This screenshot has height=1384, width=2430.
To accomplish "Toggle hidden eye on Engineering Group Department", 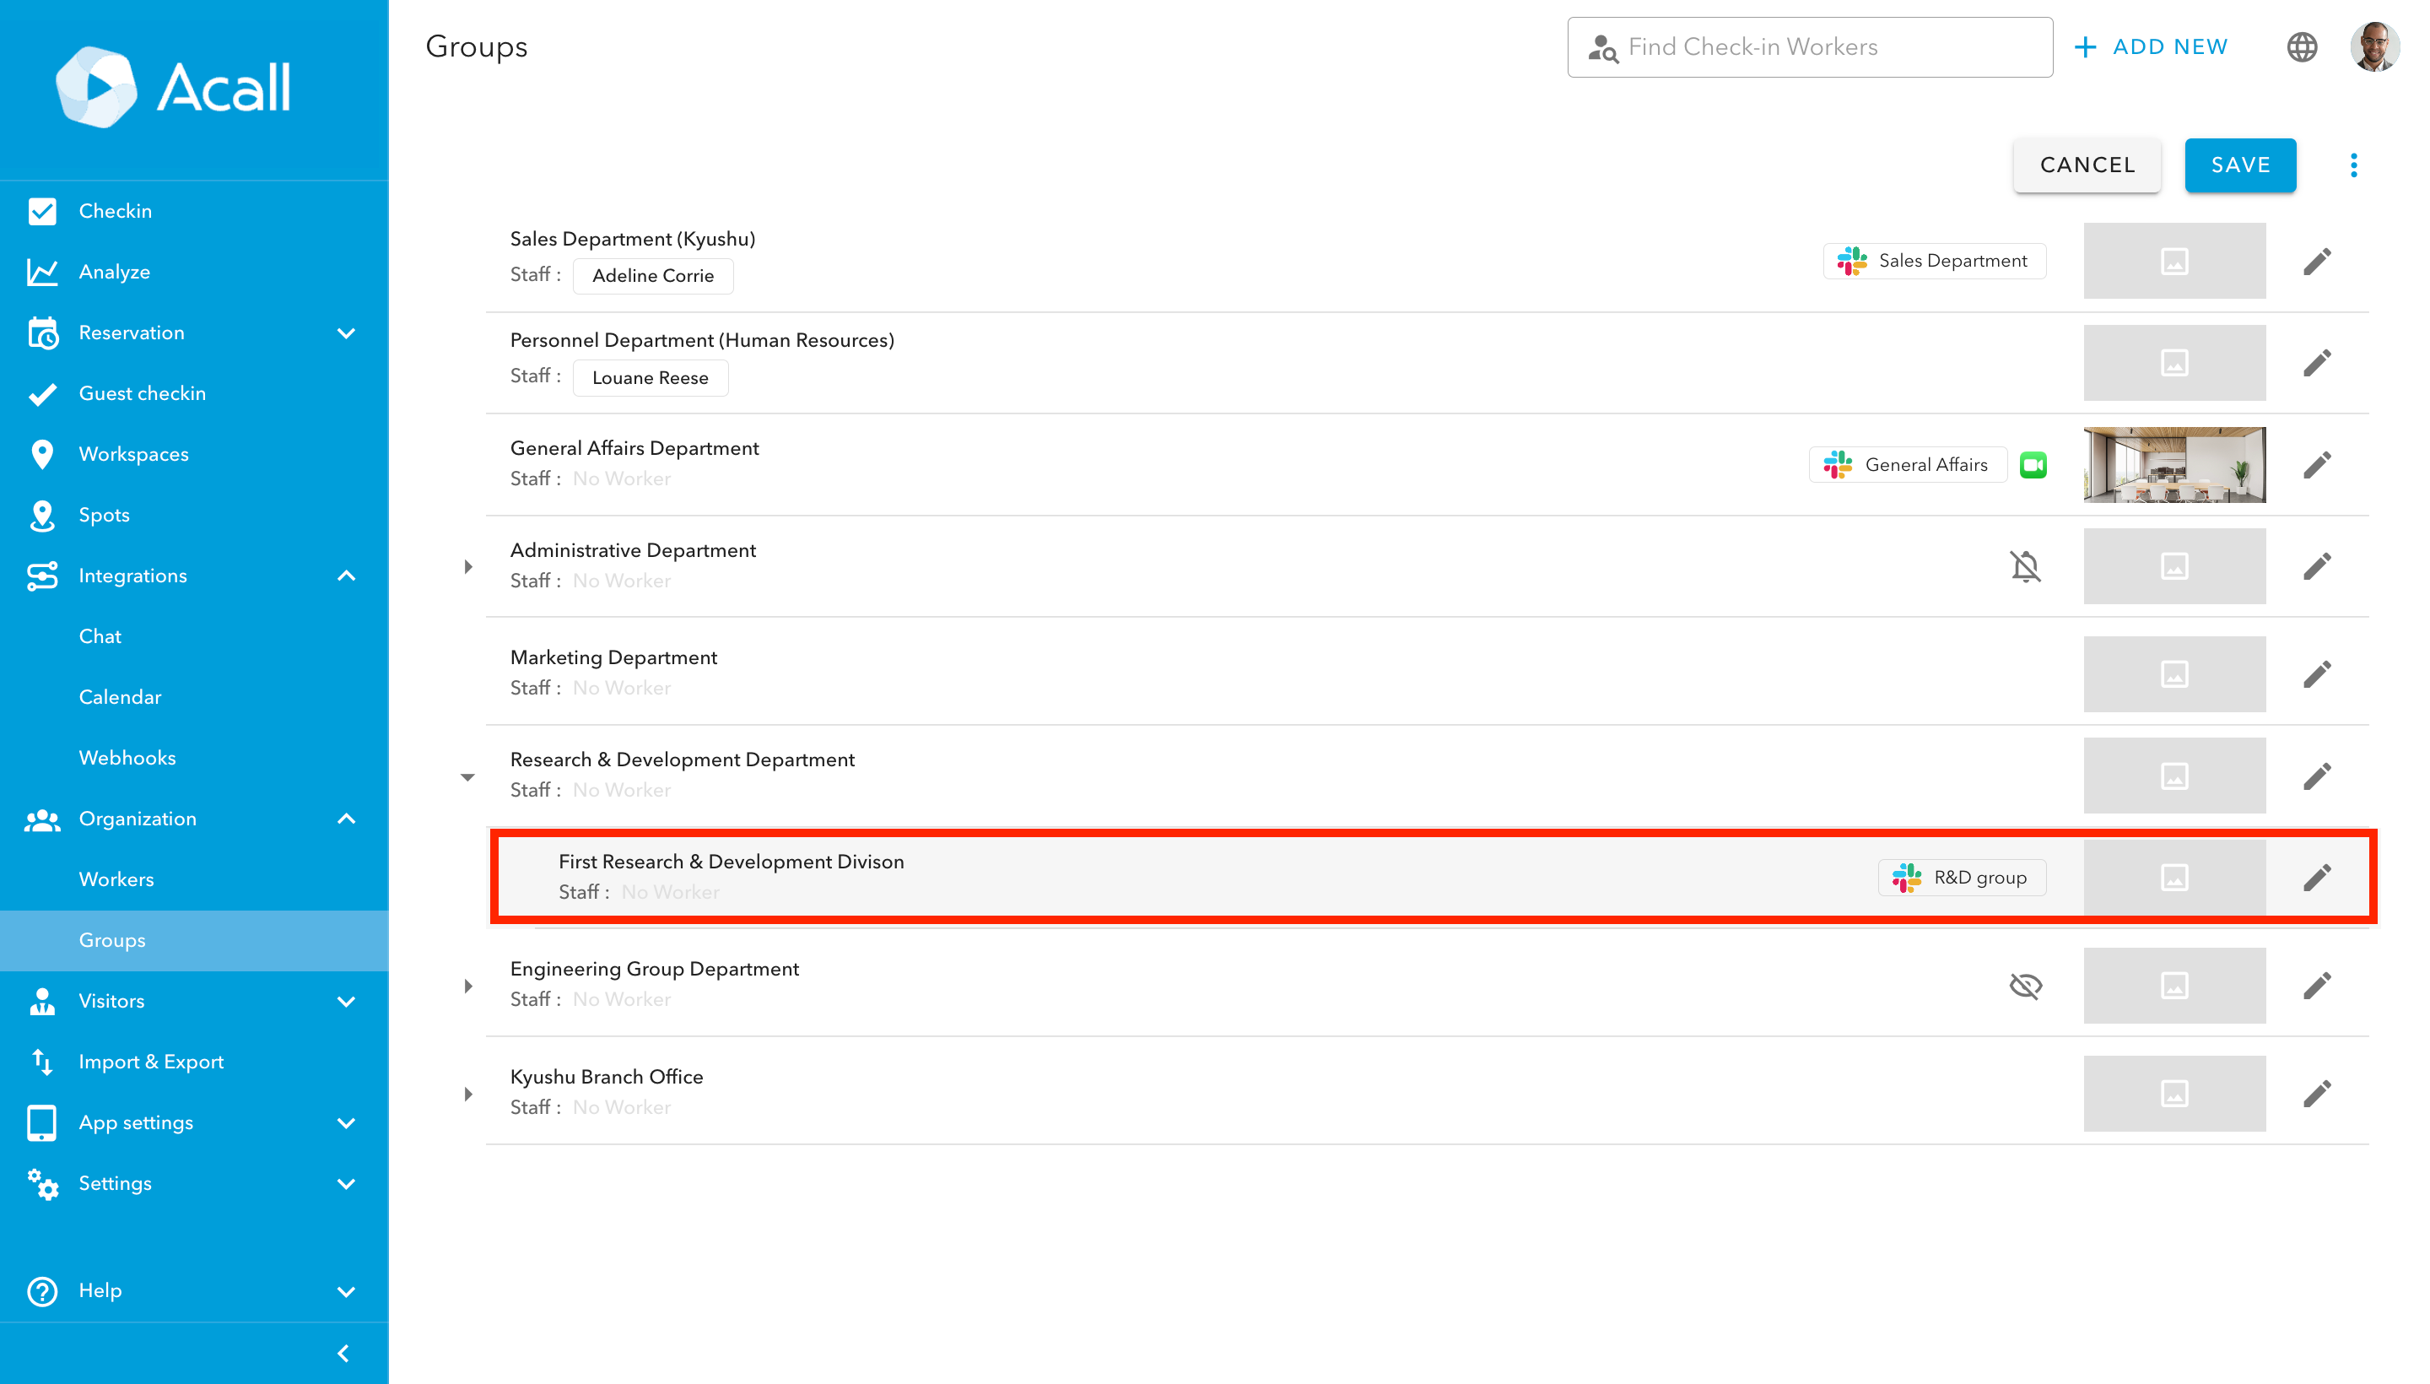I will click(x=2024, y=986).
